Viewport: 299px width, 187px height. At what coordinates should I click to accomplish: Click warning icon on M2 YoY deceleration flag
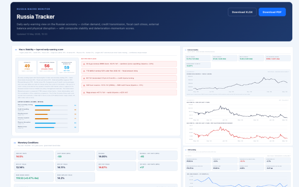84,78
